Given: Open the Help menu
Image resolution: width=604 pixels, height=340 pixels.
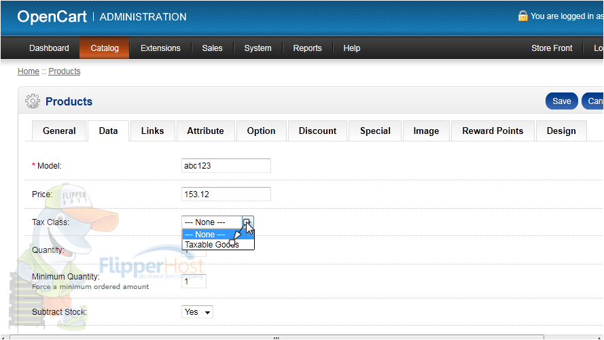Looking at the screenshot, I should [x=352, y=48].
